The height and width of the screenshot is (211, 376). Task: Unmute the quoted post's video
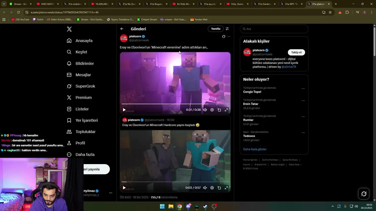click(x=205, y=188)
